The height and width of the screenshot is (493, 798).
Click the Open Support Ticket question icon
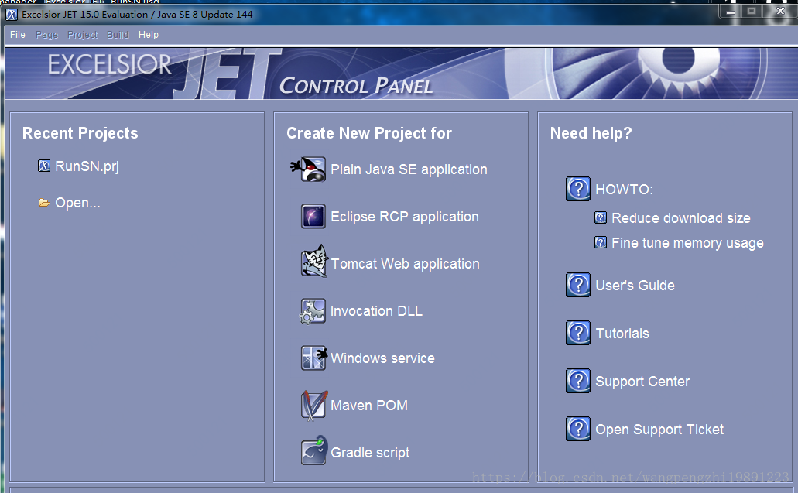[x=578, y=429]
